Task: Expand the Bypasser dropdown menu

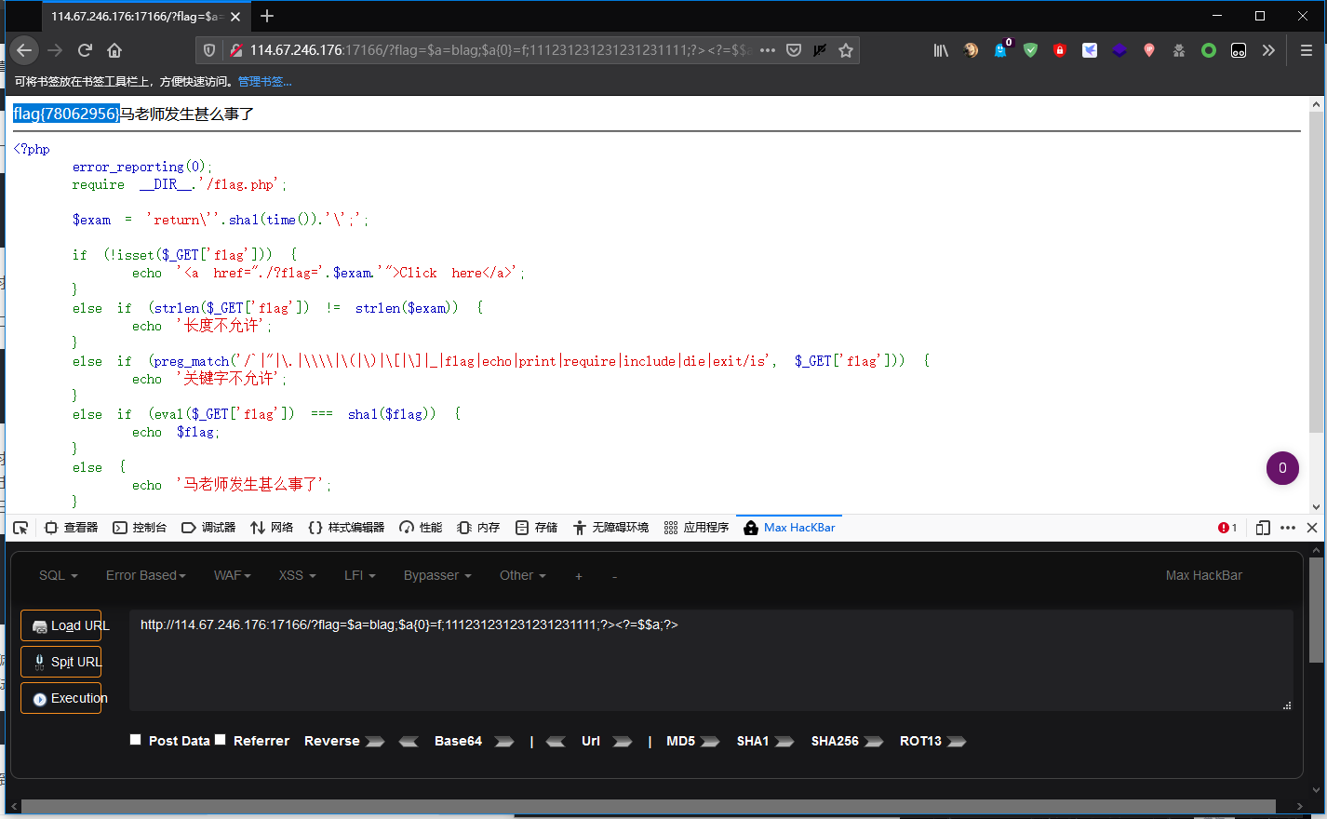Action: [x=436, y=575]
